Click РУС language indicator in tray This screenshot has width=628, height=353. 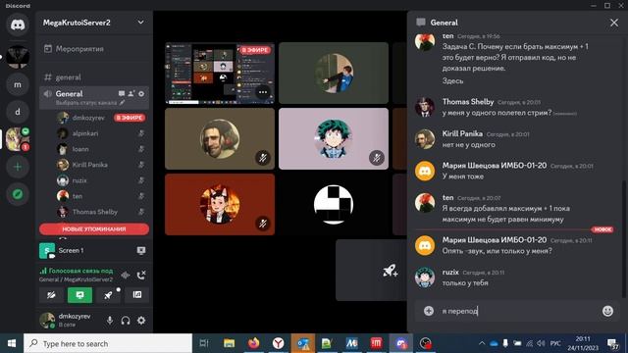tap(555, 343)
